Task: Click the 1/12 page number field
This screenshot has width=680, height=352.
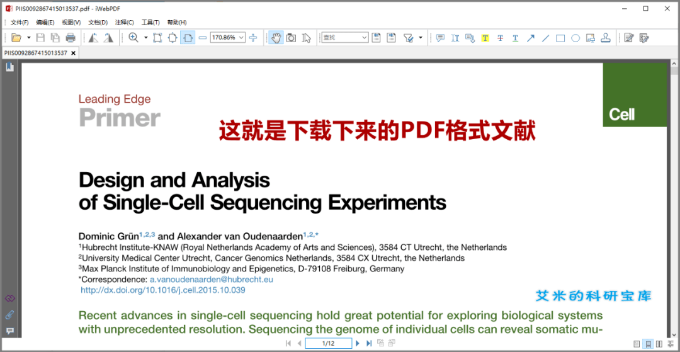Action: click(328, 343)
